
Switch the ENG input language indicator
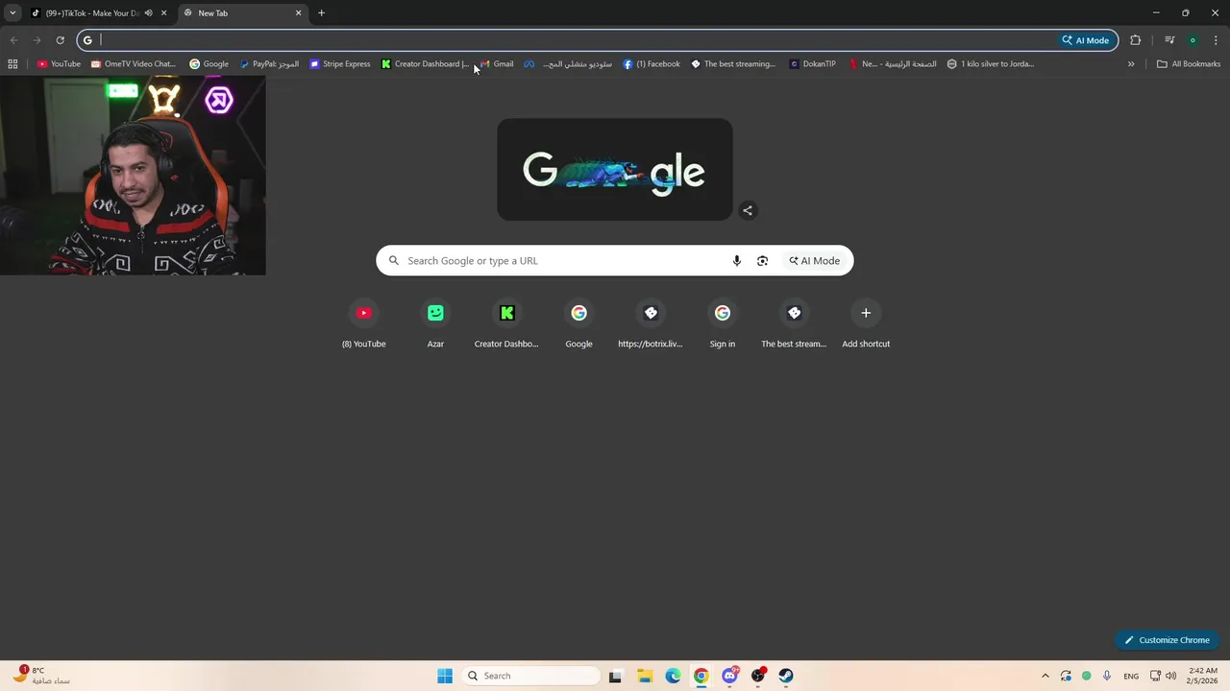click(1131, 676)
